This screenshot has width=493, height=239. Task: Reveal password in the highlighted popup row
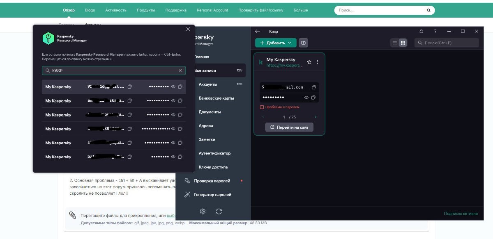point(173,87)
